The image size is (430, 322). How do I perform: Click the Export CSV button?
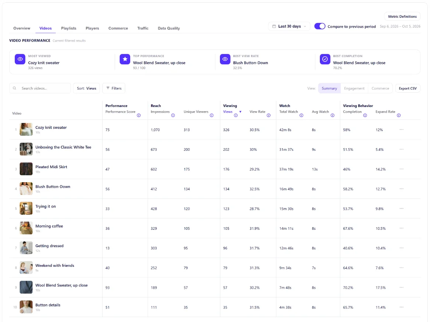(x=408, y=88)
